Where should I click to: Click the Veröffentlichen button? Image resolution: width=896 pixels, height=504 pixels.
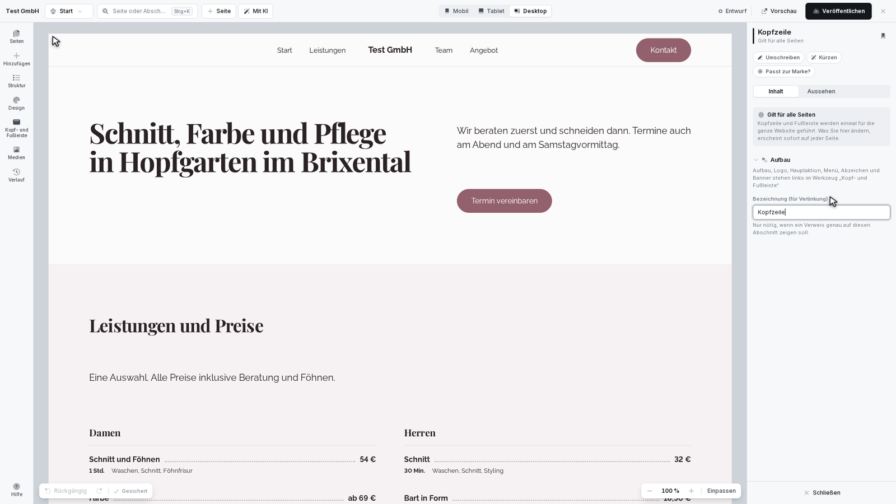tap(838, 11)
